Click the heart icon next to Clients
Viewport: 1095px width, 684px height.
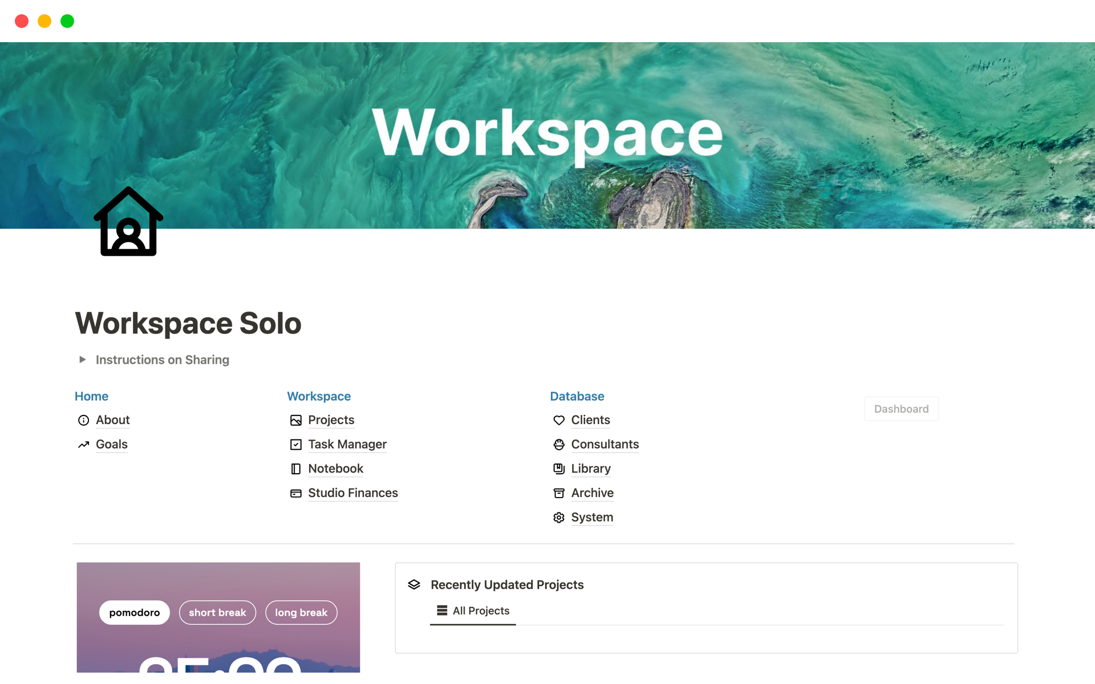[558, 421]
